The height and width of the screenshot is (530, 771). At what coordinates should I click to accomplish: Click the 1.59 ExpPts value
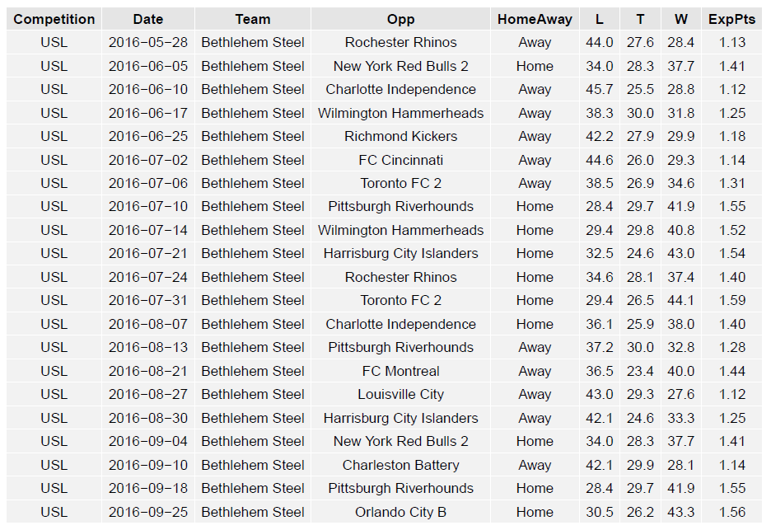tap(731, 300)
